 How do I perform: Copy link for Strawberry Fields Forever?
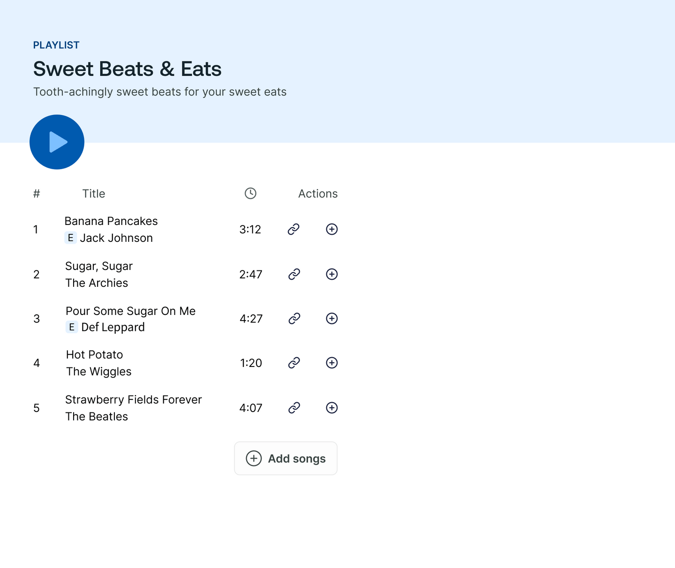294,408
